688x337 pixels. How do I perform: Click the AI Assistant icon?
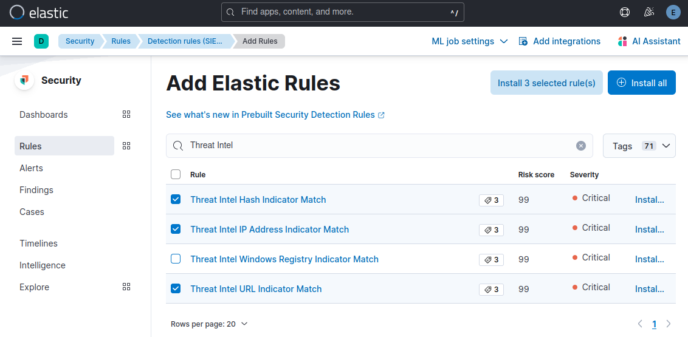[622, 41]
